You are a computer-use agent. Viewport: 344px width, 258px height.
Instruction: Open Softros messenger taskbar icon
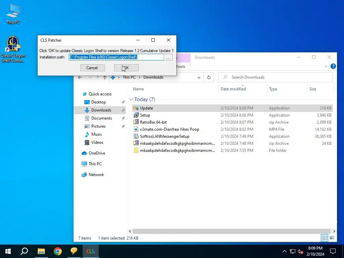[x=74, y=251]
